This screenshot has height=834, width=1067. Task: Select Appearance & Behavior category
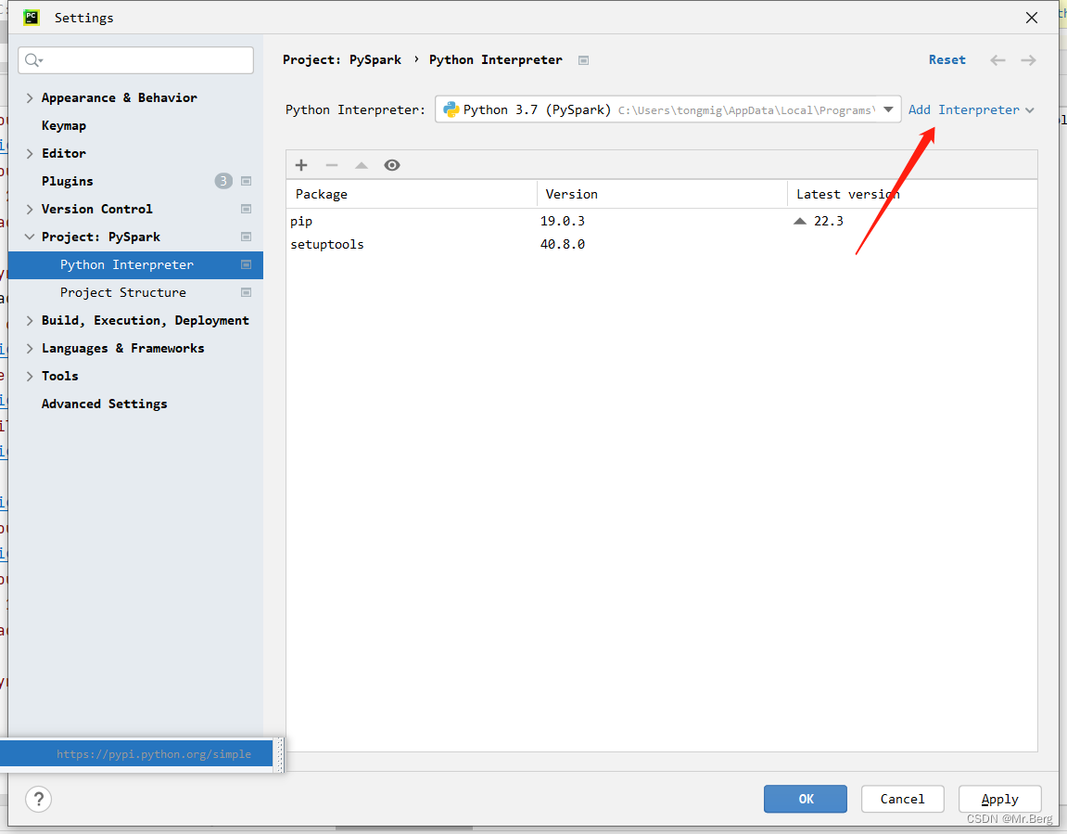pyautogui.click(x=119, y=98)
